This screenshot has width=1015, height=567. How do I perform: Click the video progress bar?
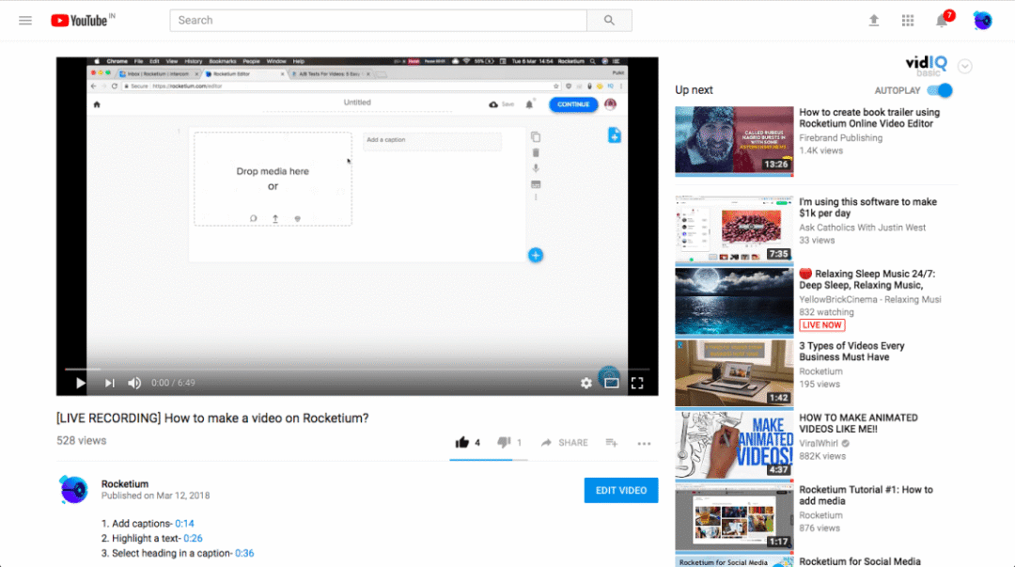(x=357, y=369)
